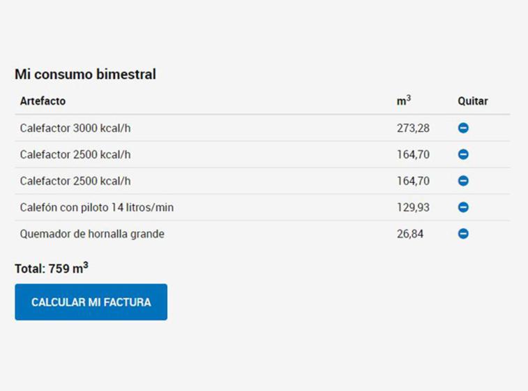Click the first 164,70 consumption value

point(413,155)
